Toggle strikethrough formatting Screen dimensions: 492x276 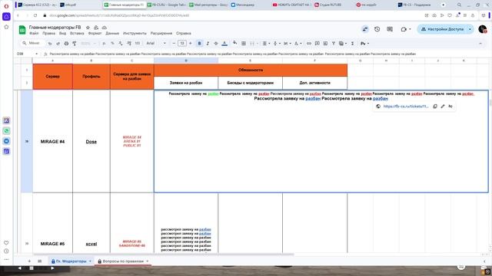point(216,44)
